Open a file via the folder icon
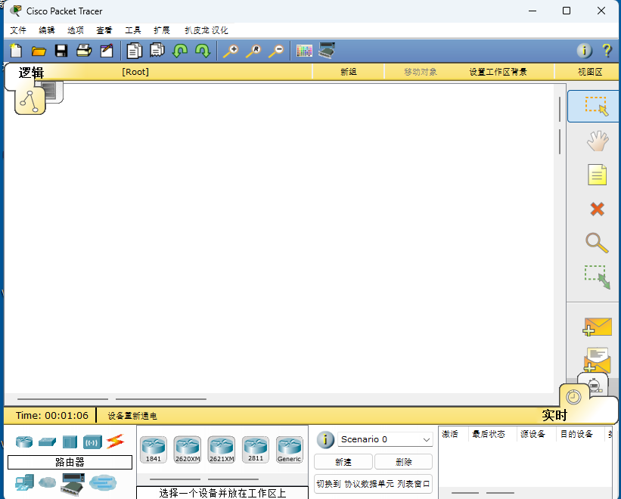Screen dimensions: 621x499 click(39, 51)
